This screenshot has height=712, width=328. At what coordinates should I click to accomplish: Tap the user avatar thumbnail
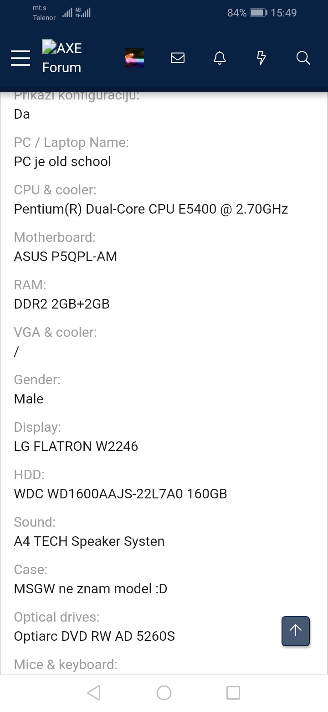pos(134,58)
